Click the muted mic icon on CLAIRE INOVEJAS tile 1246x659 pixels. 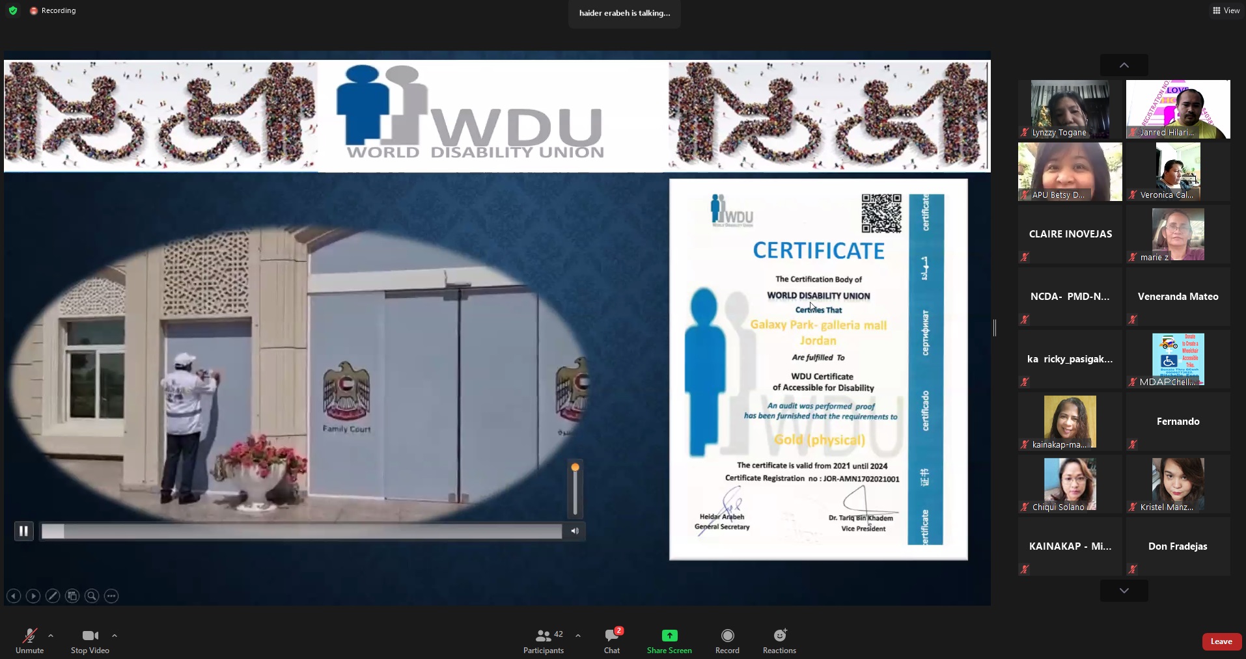1025,257
